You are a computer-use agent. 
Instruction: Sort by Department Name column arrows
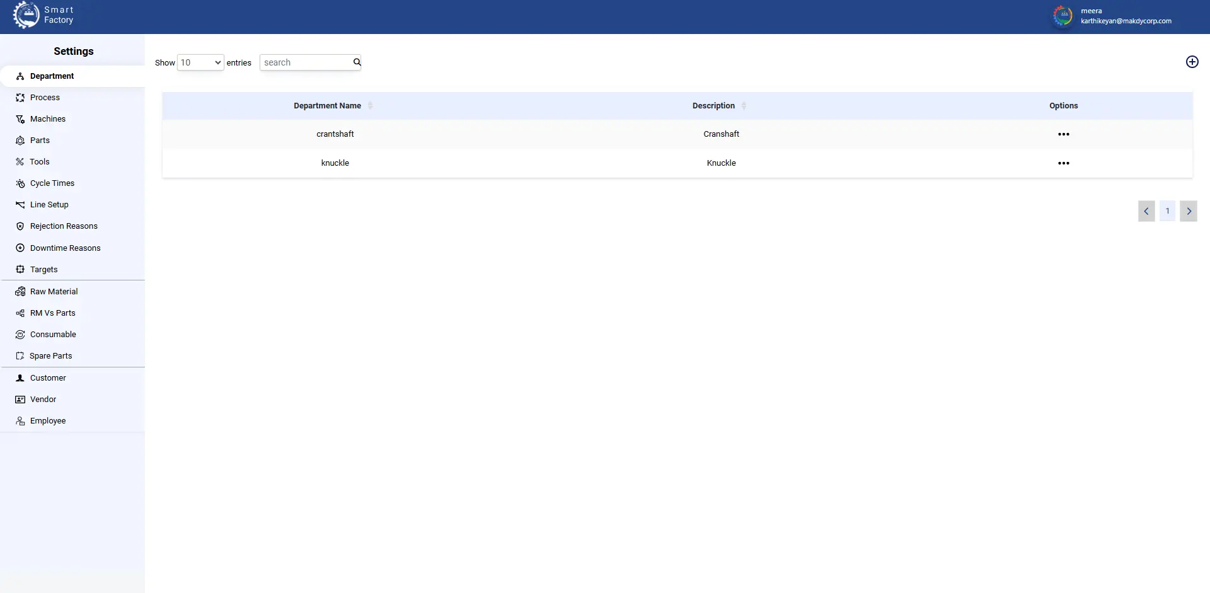click(x=370, y=106)
